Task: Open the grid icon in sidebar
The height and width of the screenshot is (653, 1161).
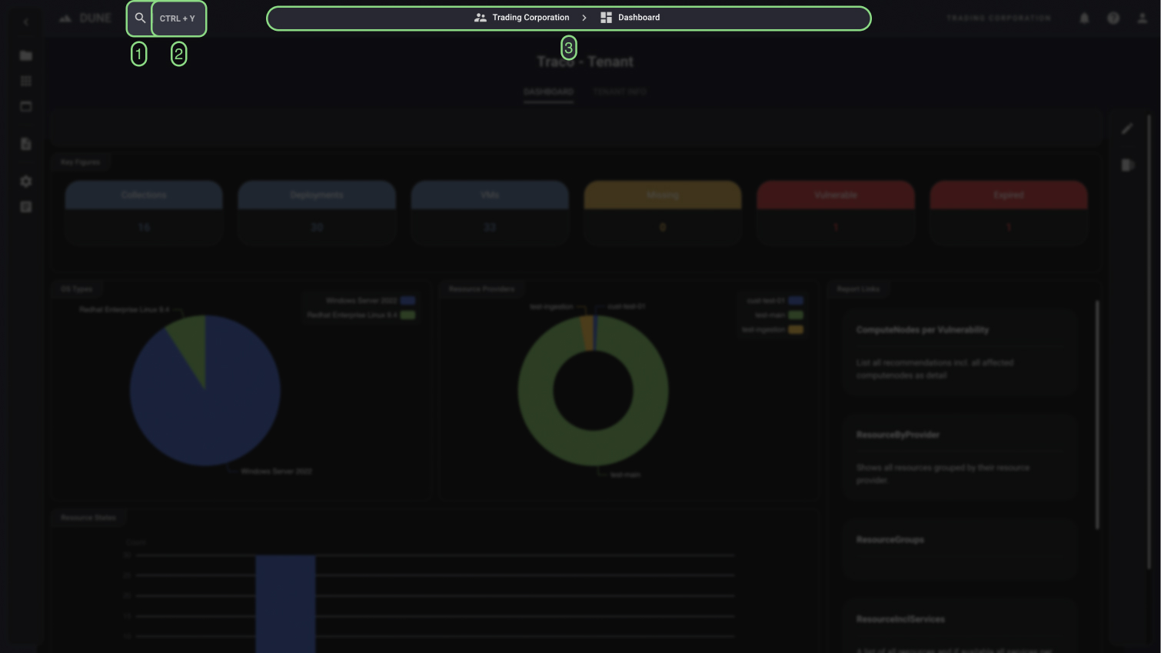Action: click(25, 81)
